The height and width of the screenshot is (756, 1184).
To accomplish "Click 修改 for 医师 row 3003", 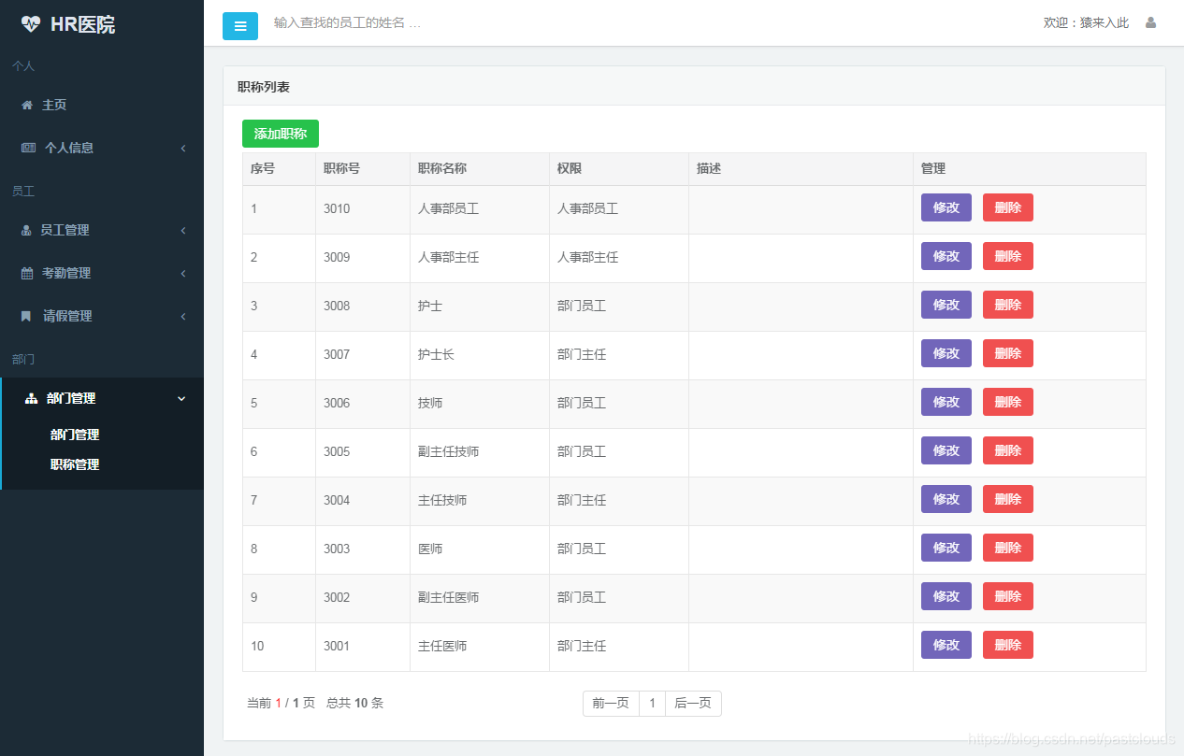I will [x=946, y=548].
